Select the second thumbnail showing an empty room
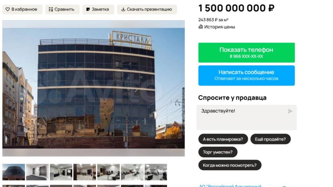The image size is (333, 187). [x=37, y=172]
